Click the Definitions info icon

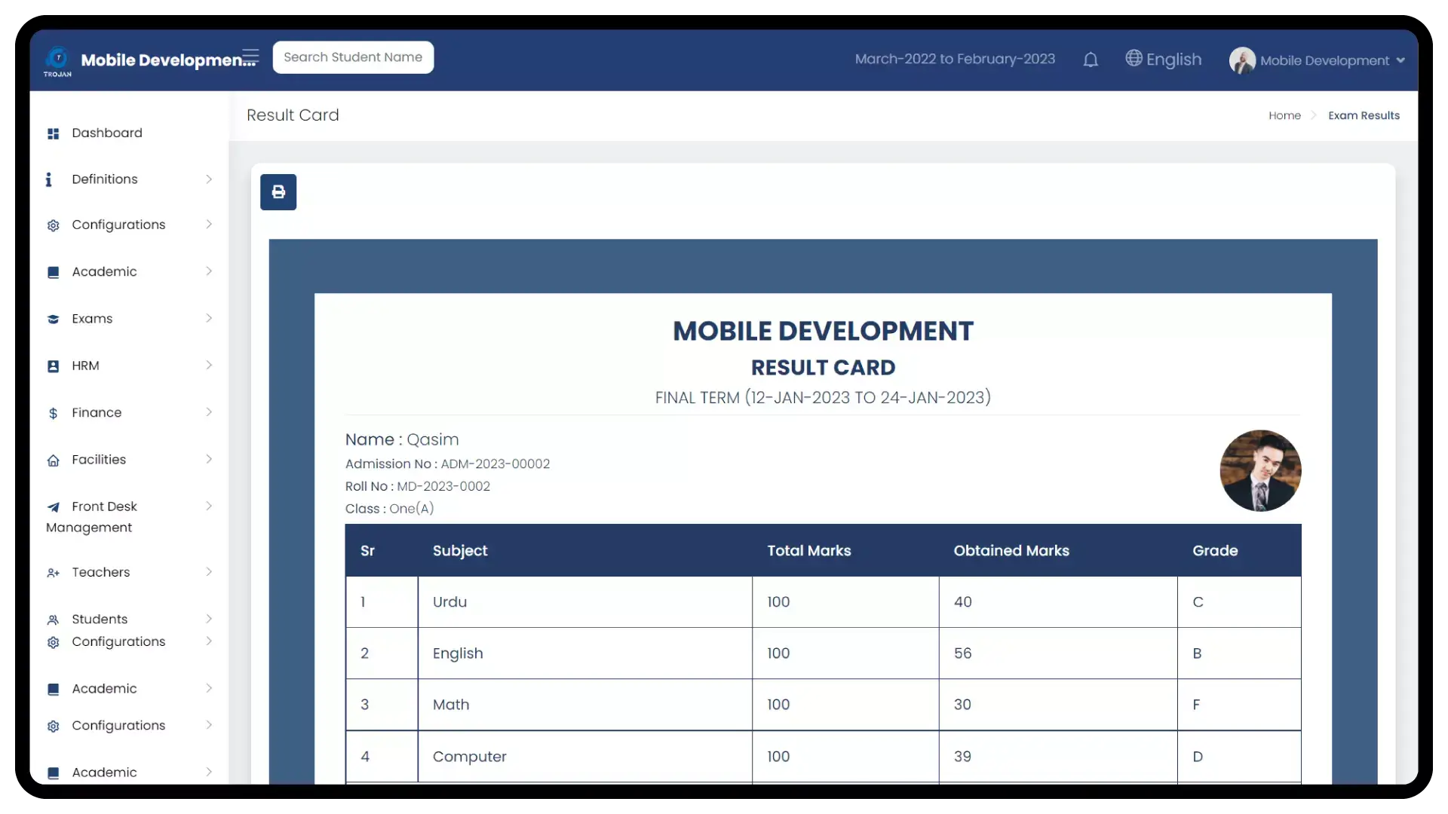49,179
